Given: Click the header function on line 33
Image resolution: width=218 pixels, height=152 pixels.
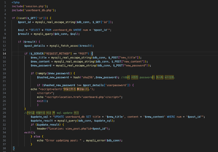Looking at the screenshot, I should click(x=42, y=129).
